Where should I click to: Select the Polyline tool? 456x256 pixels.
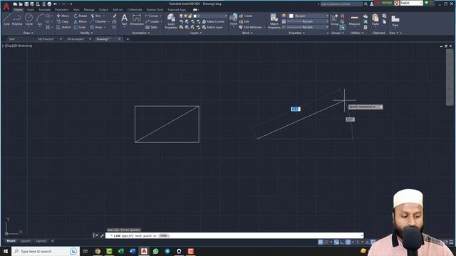[x=17, y=20]
